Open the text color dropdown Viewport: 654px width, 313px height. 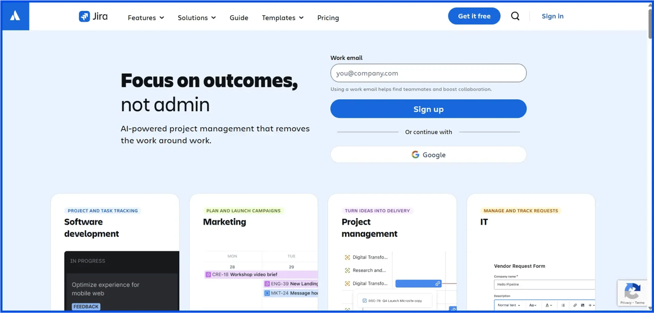click(x=549, y=305)
